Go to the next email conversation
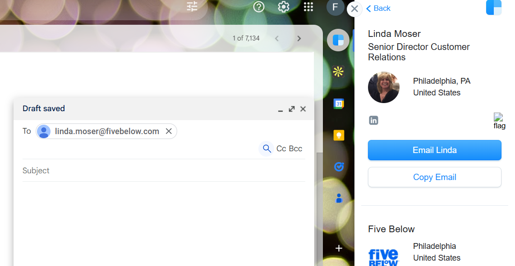This screenshot has width=515, height=266. coord(299,38)
